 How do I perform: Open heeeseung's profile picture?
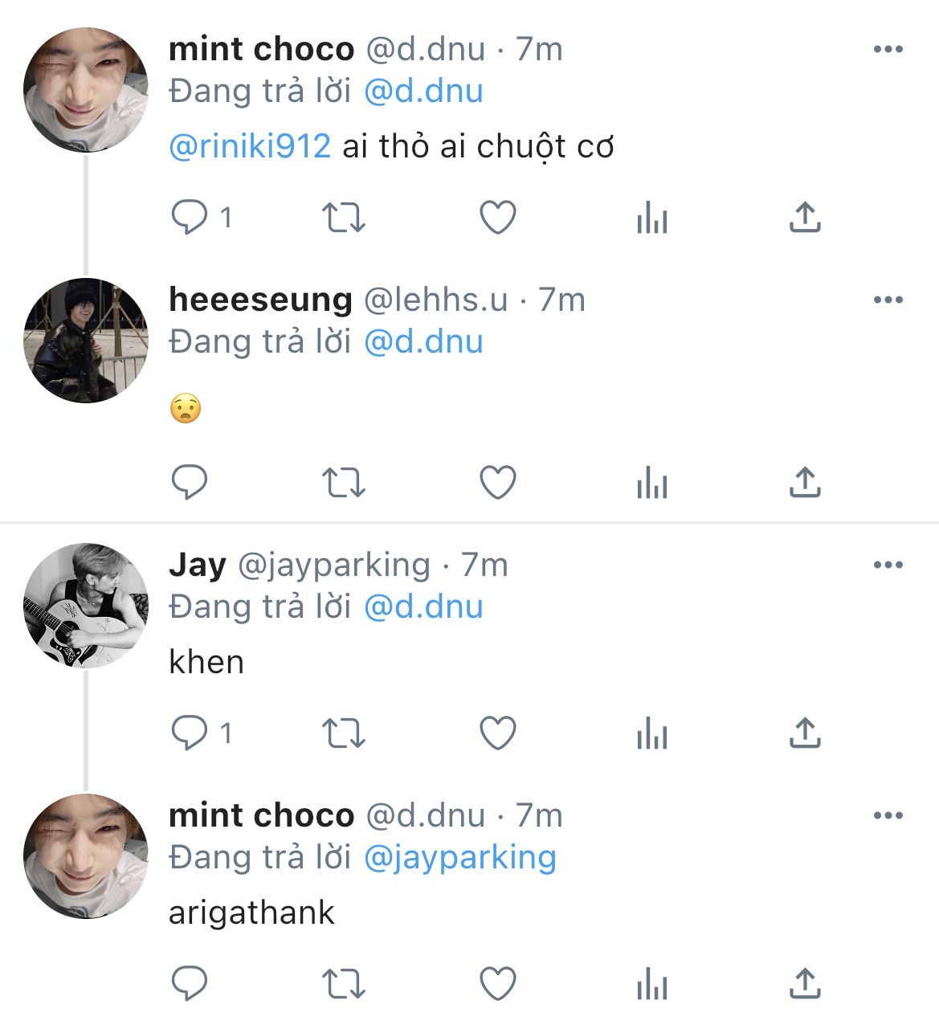86,340
